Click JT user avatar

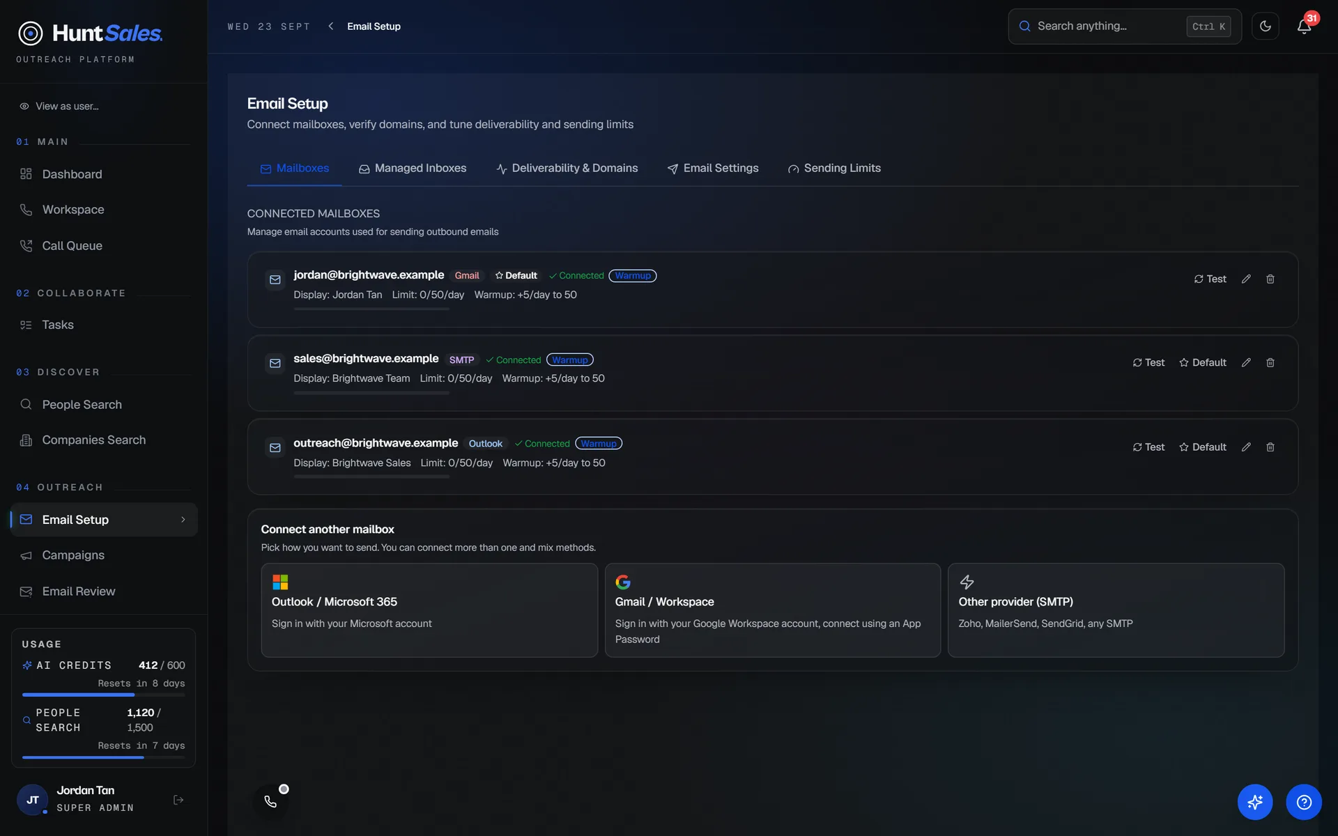coord(32,800)
